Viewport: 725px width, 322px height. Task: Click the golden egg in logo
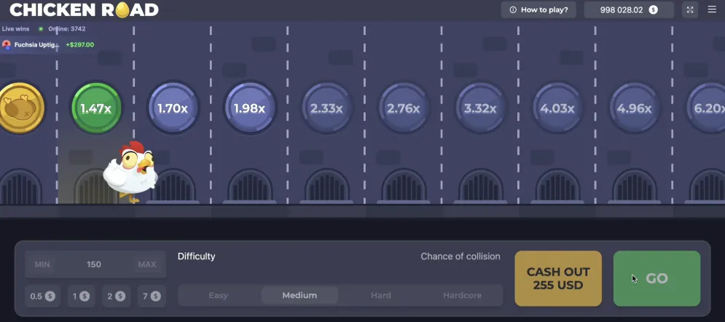(122, 9)
